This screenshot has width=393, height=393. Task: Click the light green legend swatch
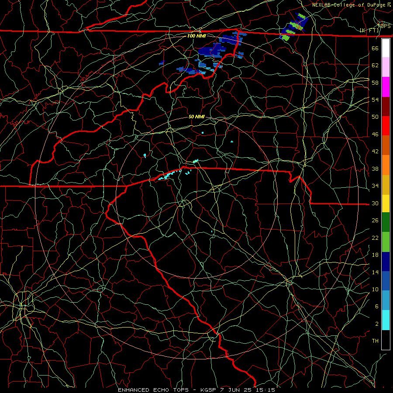pyautogui.click(x=386, y=242)
